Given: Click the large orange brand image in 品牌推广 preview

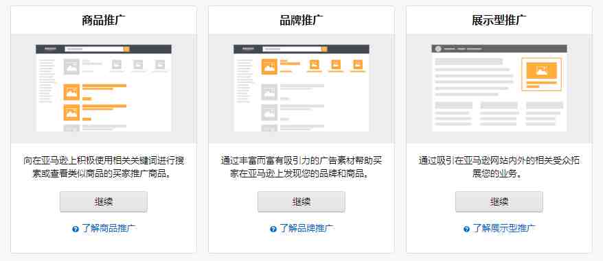Looking at the screenshot, I should (269, 66).
